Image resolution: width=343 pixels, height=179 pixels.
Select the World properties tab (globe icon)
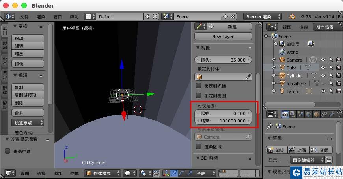point(308,114)
